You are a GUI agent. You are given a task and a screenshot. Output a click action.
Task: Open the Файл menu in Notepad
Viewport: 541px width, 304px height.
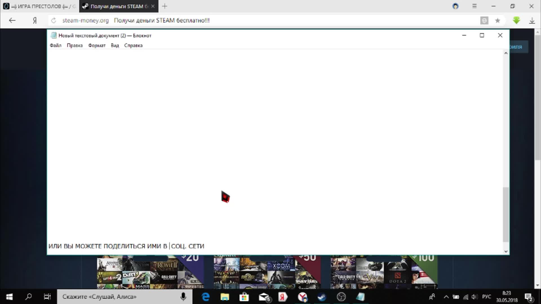pyautogui.click(x=56, y=45)
